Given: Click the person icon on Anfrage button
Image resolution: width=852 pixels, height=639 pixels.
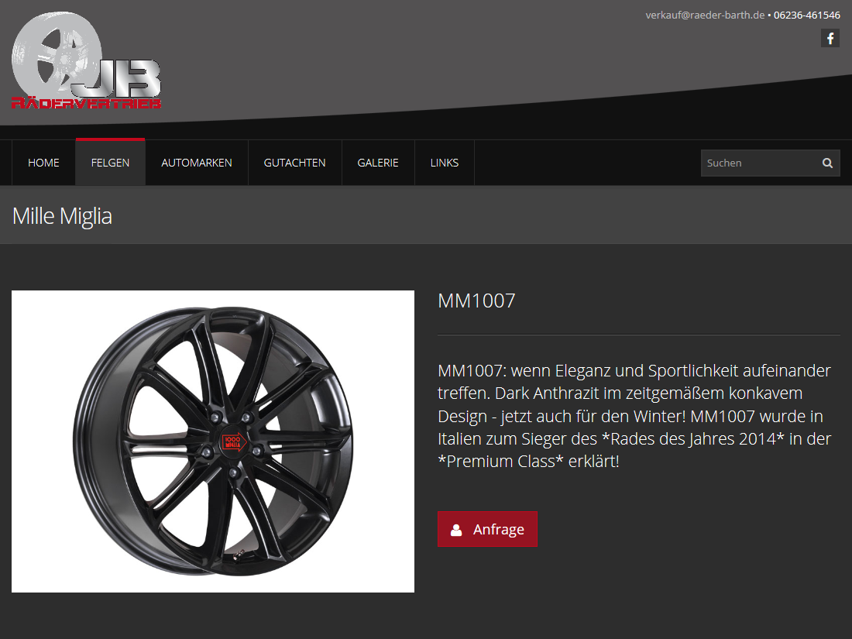Looking at the screenshot, I should [456, 530].
